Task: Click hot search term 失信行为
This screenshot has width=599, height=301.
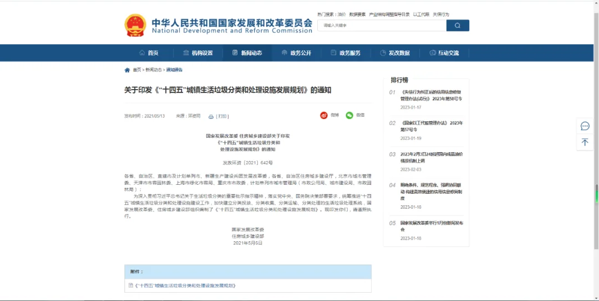Action: [441, 14]
